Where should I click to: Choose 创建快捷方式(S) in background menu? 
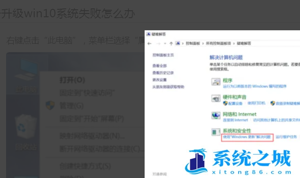85,166
